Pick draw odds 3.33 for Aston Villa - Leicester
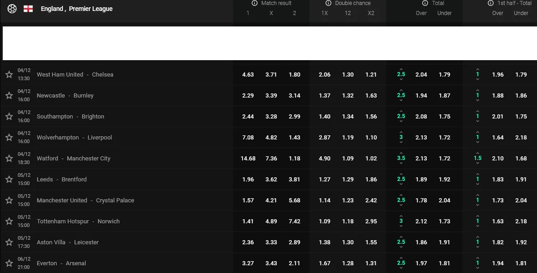Viewport: 537px width, 273px height. pos(271,242)
